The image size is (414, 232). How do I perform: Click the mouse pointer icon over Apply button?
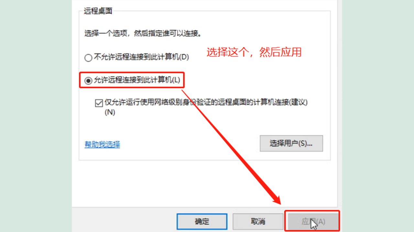tap(314, 224)
